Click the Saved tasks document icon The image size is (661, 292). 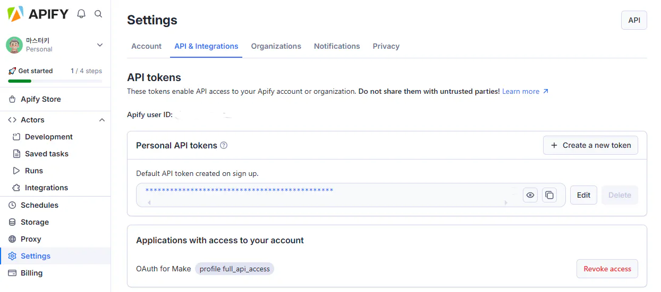click(x=16, y=154)
